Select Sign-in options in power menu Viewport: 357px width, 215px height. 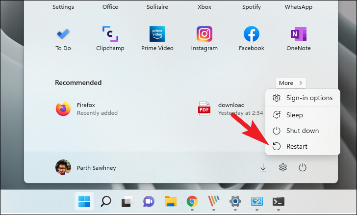coord(303,98)
